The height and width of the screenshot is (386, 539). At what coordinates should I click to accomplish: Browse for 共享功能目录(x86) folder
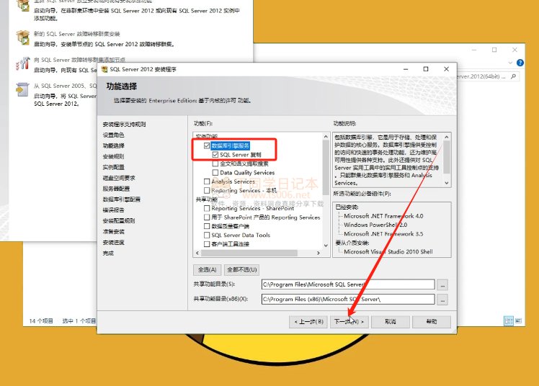coord(442,300)
